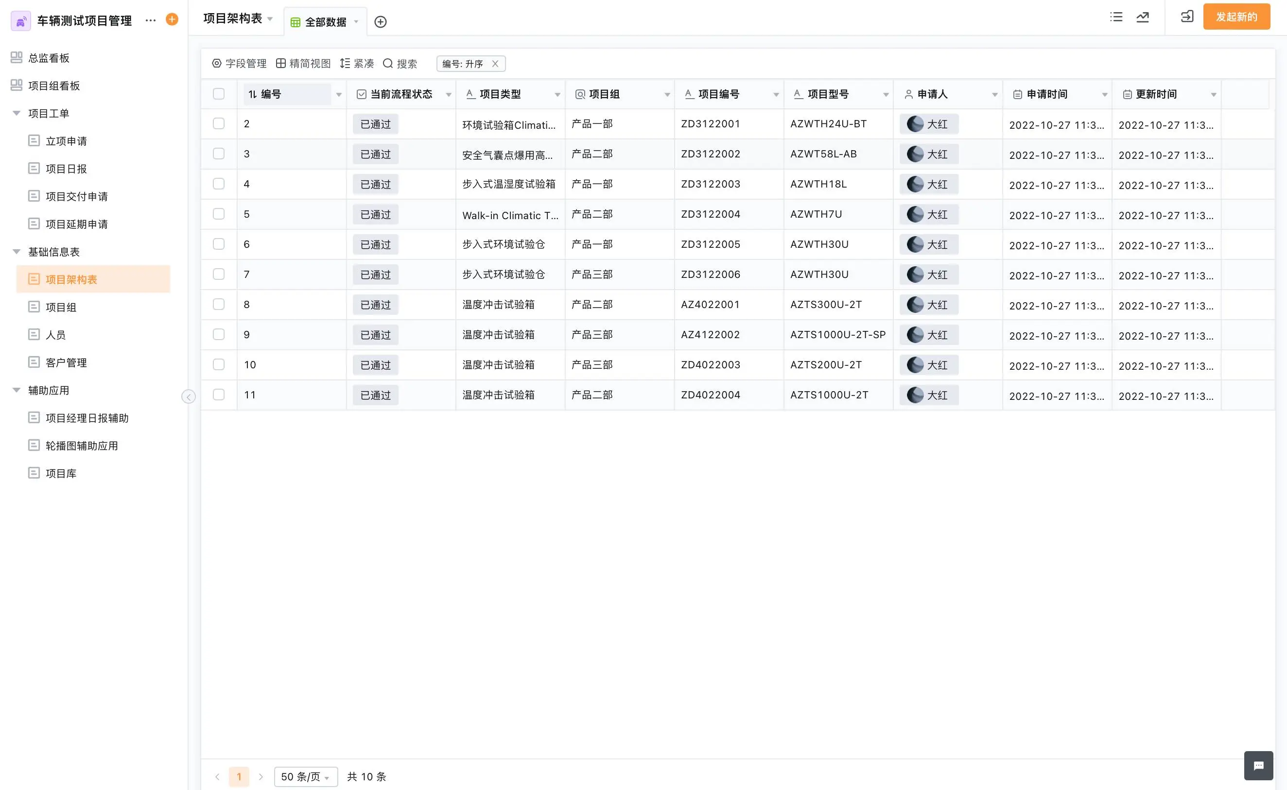Open 项目交付申请 form

click(77, 196)
